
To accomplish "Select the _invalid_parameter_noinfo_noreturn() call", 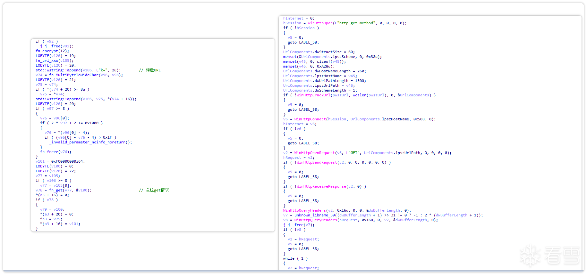I will [90, 142].
